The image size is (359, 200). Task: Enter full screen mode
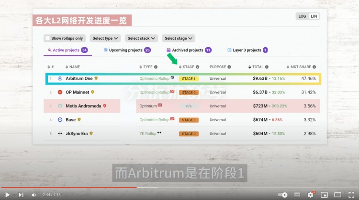pyautogui.click(x=351, y=195)
